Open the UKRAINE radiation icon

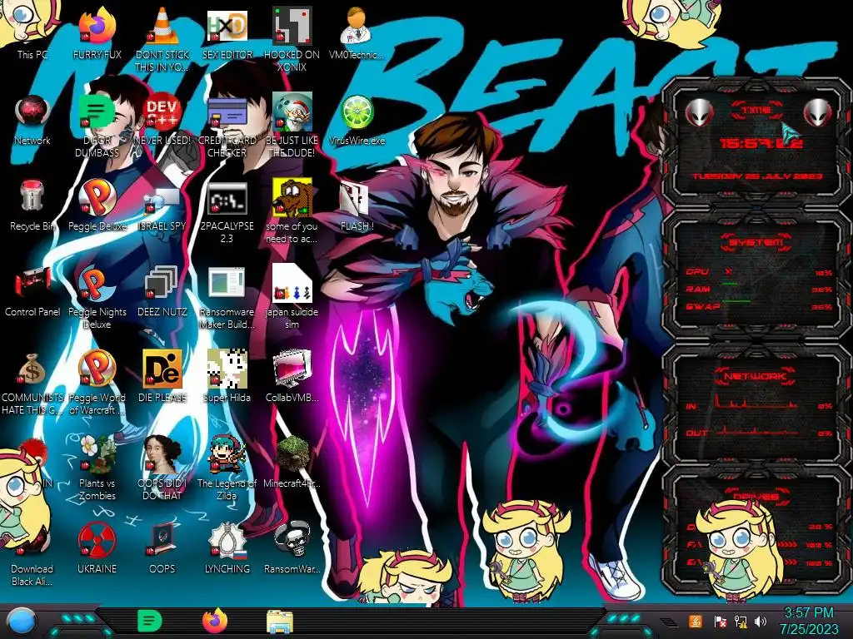(x=97, y=547)
